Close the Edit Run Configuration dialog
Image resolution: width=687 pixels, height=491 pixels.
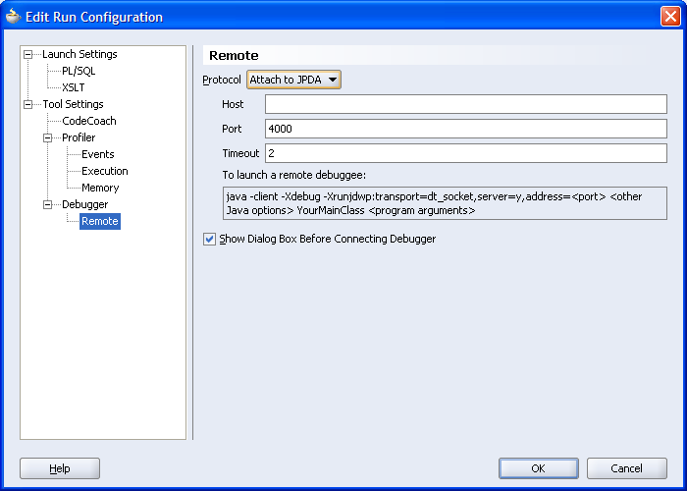669,17
